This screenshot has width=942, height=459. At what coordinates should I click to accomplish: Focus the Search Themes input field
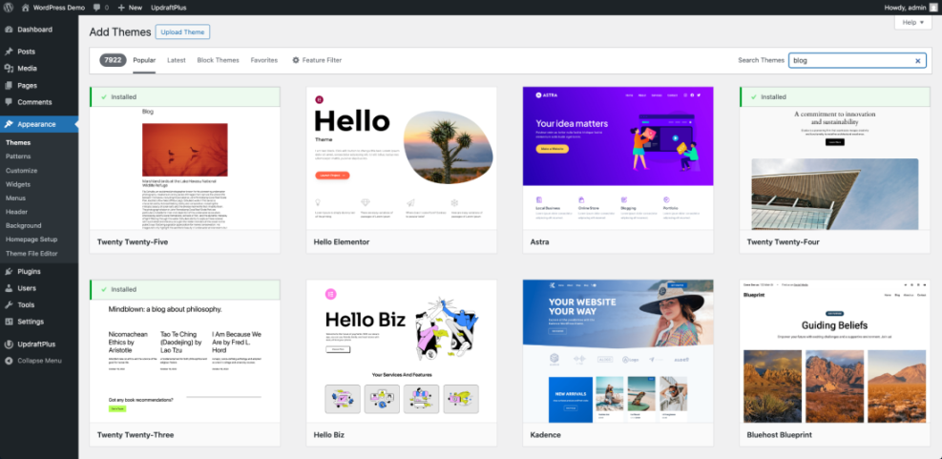(857, 60)
